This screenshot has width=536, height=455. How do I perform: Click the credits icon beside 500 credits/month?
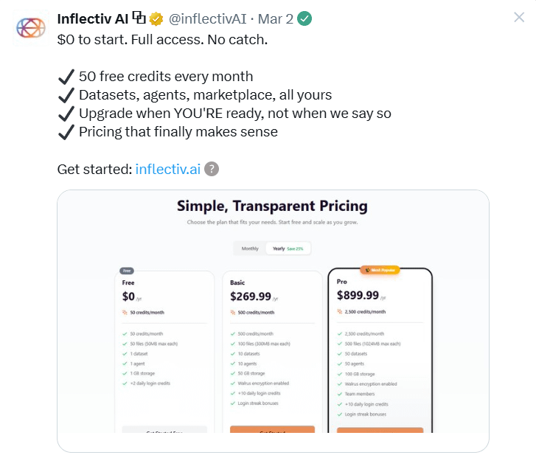tap(234, 312)
